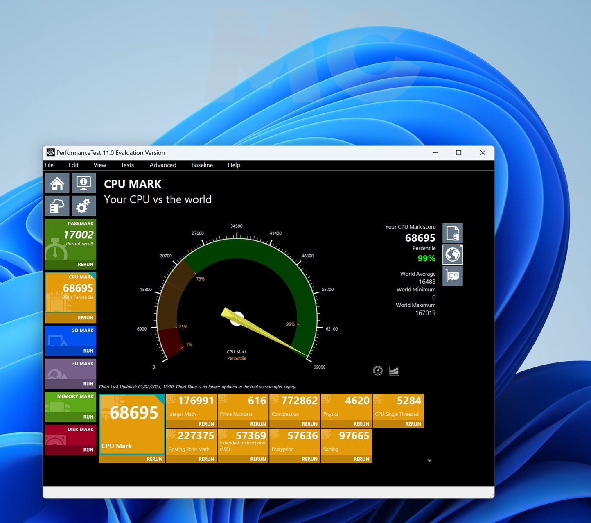Screen dimensions: 591x523
Task: Open settings via the gears icon
Action: (83, 206)
